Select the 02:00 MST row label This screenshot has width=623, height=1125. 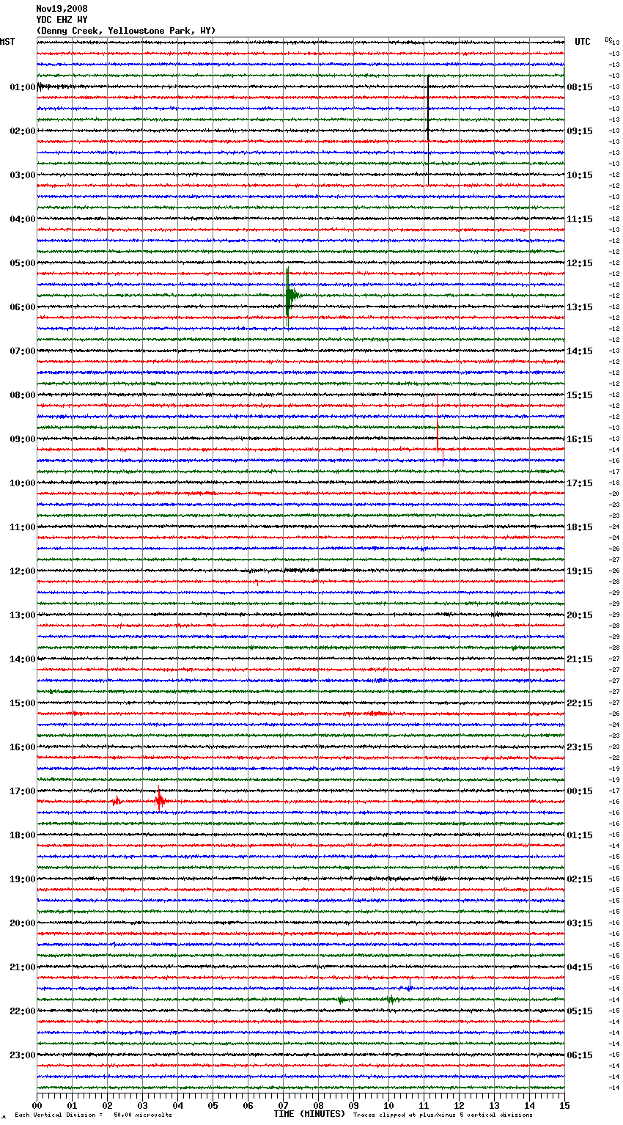[23, 131]
